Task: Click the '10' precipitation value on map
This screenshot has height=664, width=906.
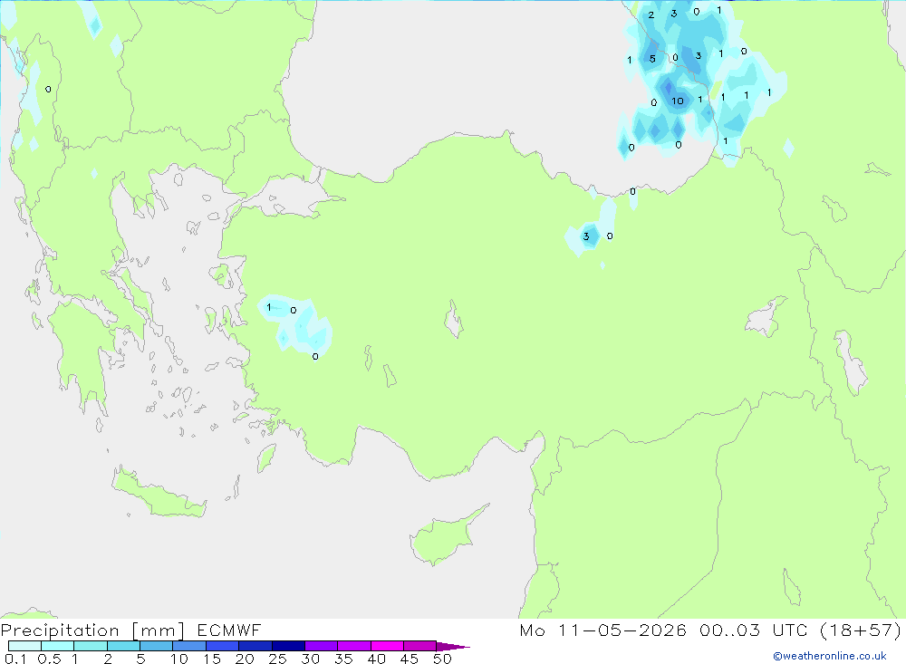Action: tap(677, 101)
